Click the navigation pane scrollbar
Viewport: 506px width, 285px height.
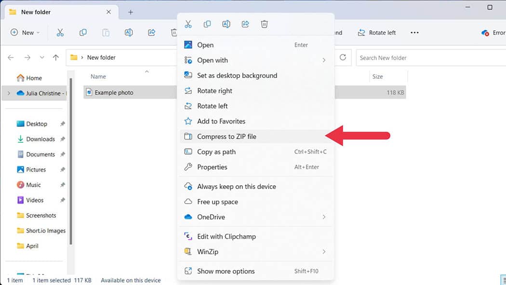click(71, 162)
